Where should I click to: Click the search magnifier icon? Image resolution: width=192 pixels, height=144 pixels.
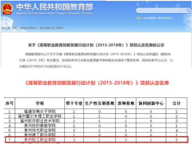pyautogui.click(x=188, y=10)
